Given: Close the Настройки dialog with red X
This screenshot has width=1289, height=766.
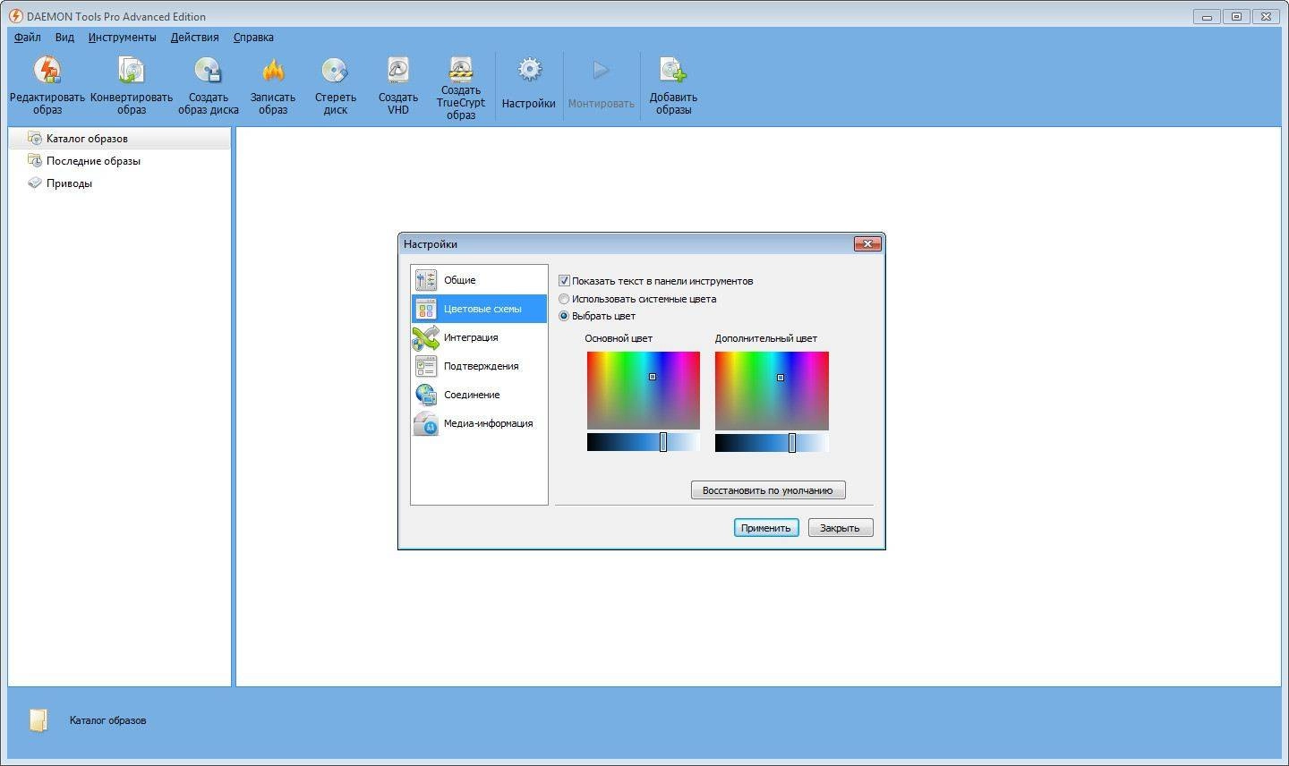Looking at the screenshot, I should click(867, 243).
